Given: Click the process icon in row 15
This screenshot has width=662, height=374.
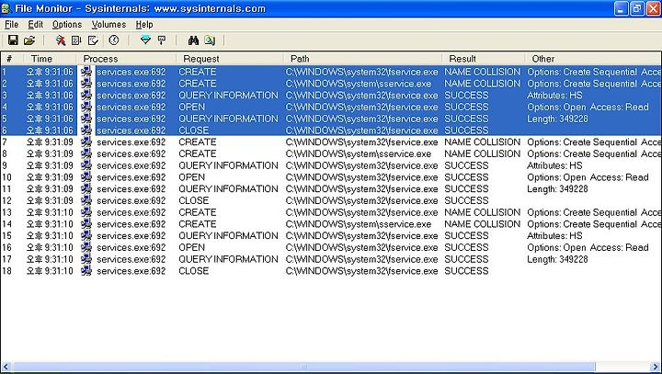Looking at the screenshot, I should click(x=86, y=235).
